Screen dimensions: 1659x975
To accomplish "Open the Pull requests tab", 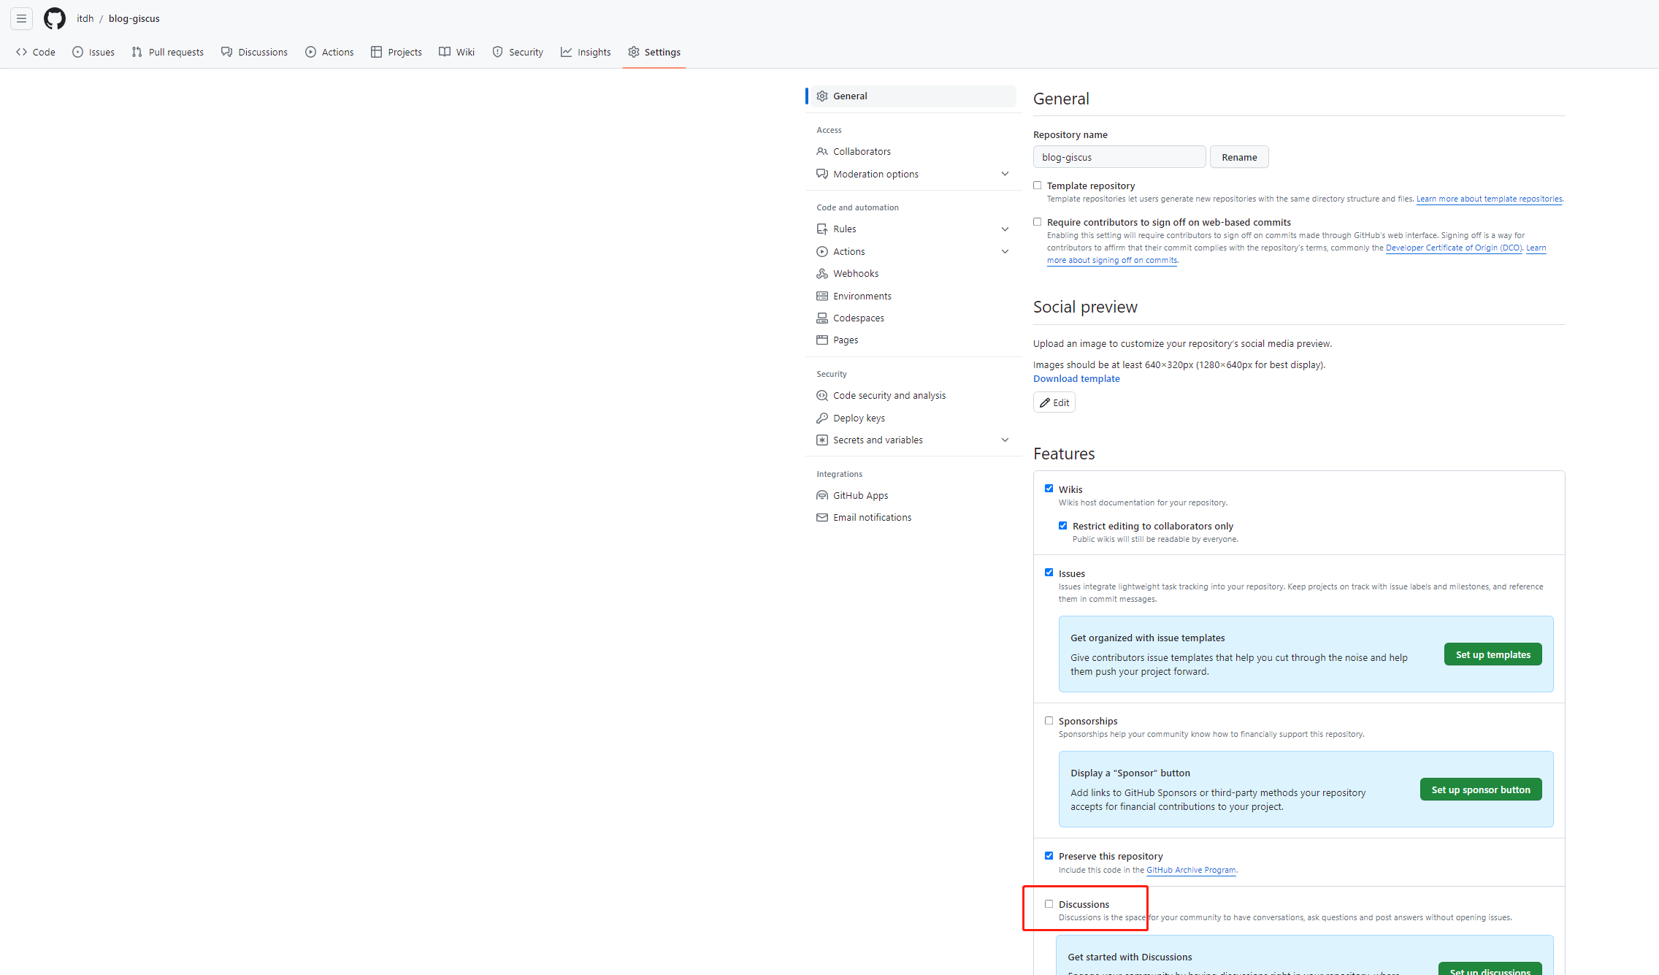I will 168,52.
